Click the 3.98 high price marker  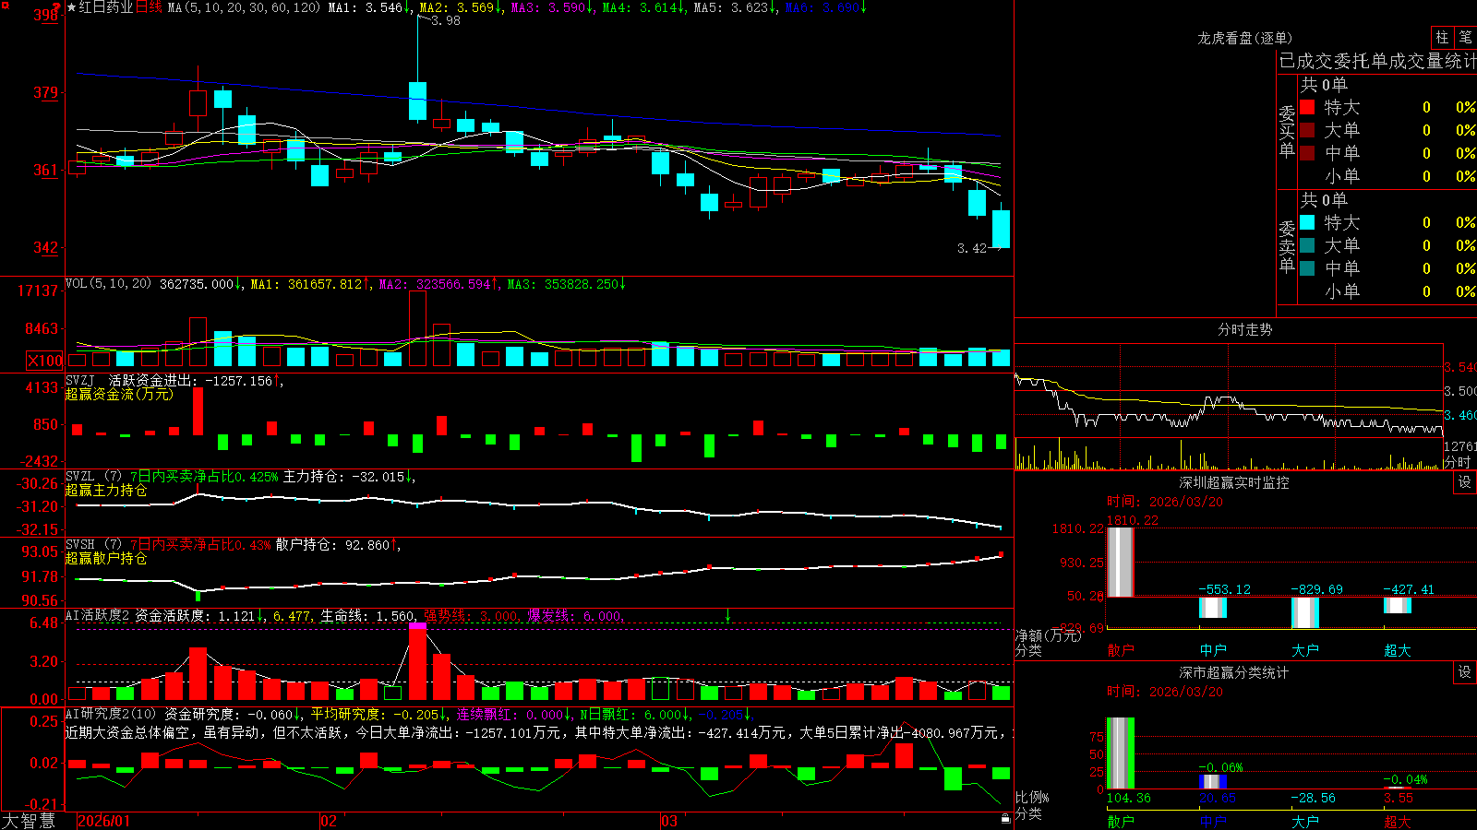pos(445,20)
